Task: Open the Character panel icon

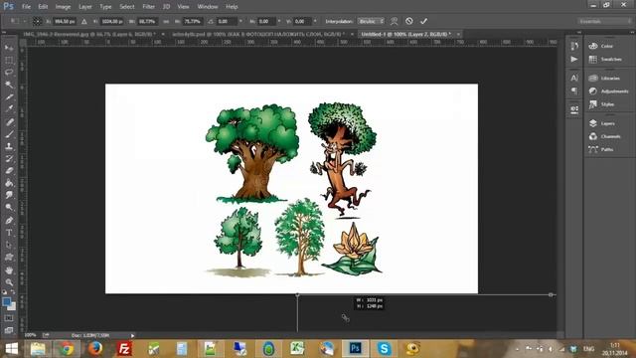Action: [x=574, y=78]
